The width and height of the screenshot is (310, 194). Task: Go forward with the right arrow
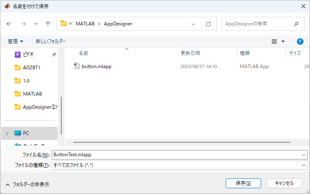coord(23,24)
